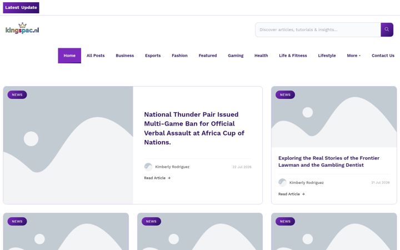Screen dimensions: 400x250
Task: Expand the More dropdown menu
Action: (x=353, y=56)
